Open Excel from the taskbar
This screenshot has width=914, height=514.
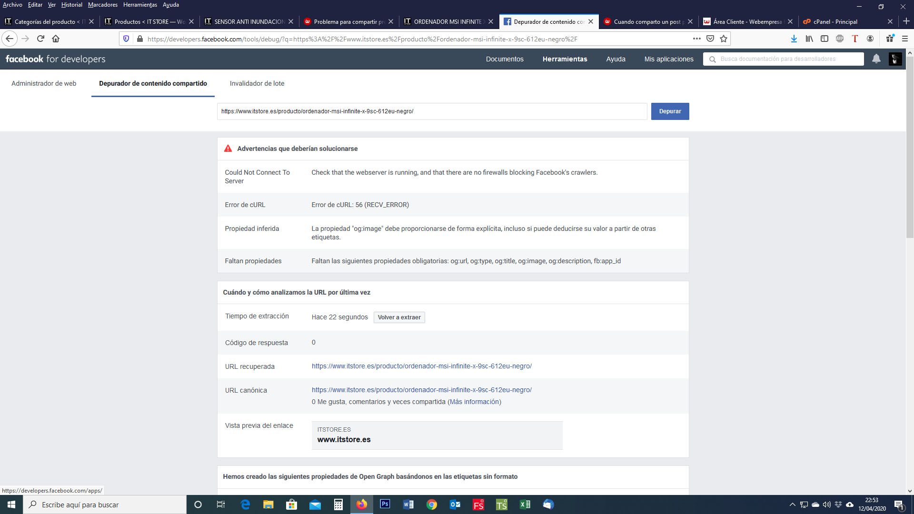[525, 504]
